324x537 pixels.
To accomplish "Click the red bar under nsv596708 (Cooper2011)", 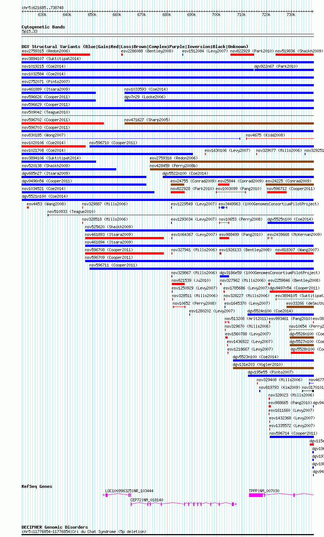I will (x=125, y=253).
